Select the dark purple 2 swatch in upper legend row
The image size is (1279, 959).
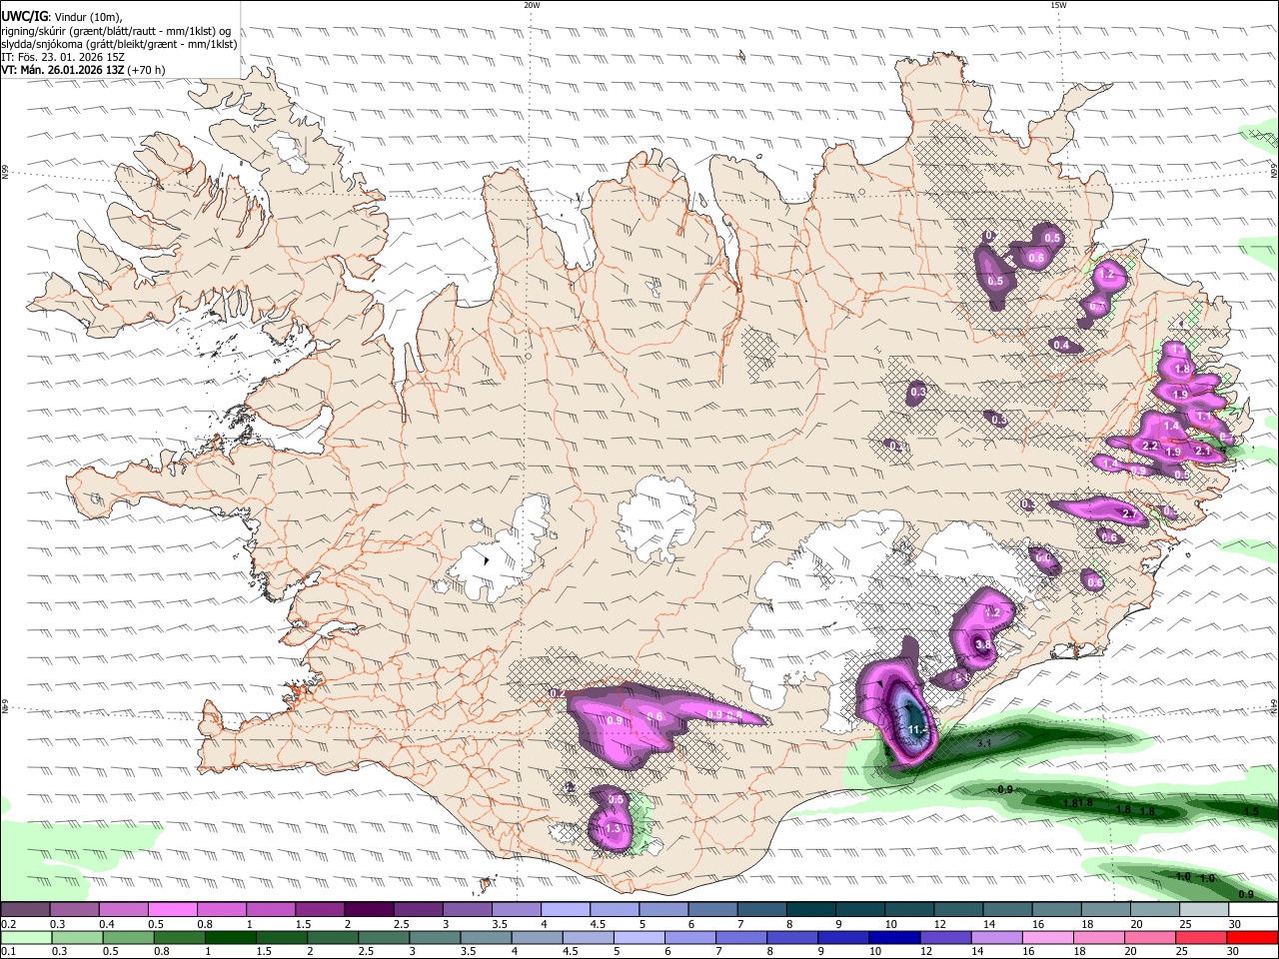pos(368,909)
